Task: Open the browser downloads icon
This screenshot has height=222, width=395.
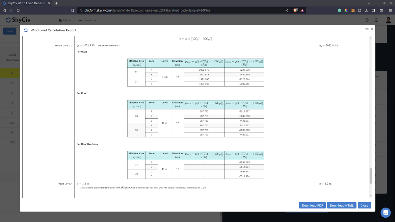Action: 366,10
